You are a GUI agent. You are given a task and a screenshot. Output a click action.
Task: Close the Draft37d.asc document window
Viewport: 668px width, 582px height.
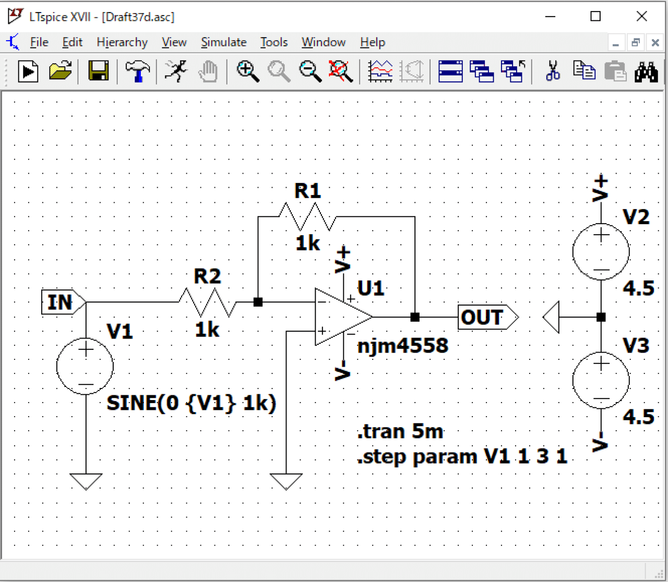tap(655, 43)
